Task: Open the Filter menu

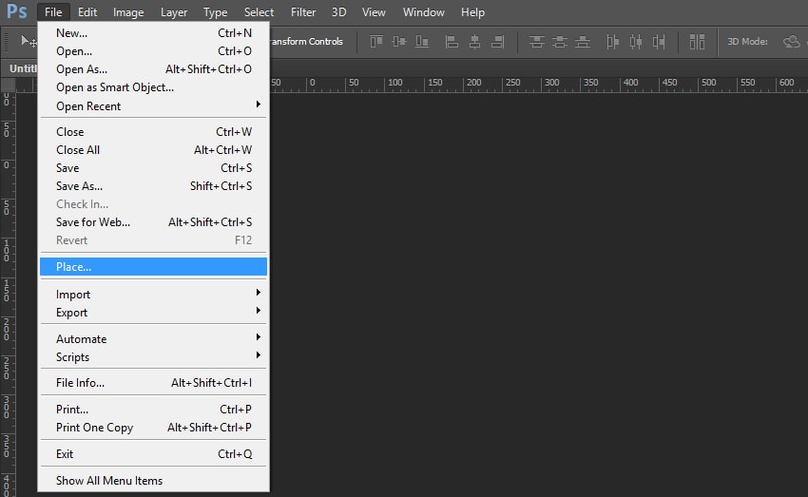Action: point(303,12)
